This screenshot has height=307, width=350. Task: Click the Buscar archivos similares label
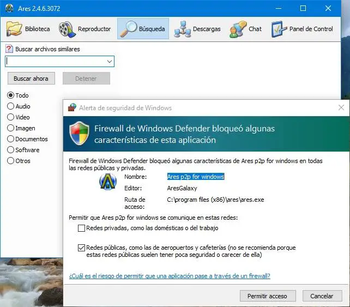(47, 49)
